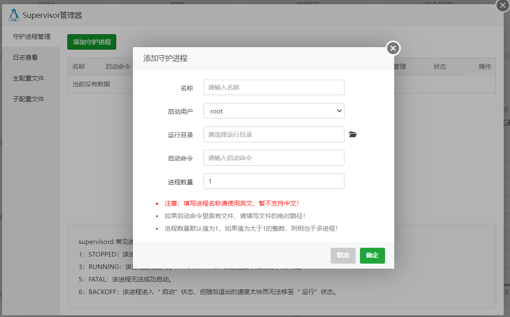Select the 子配置文件 tab
The width and height of the screenshot is (510, 317).
tap(28, 99)
